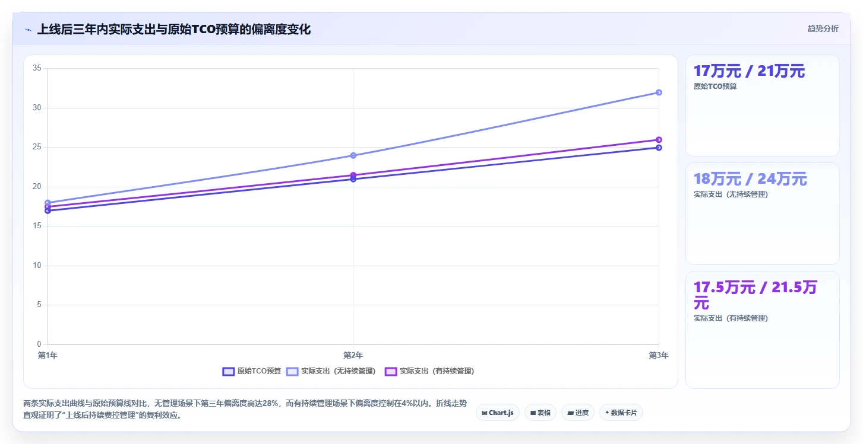Toggle the 实际支出（无持续管理）legend item
863x444 pixels.
pos(331,371)
